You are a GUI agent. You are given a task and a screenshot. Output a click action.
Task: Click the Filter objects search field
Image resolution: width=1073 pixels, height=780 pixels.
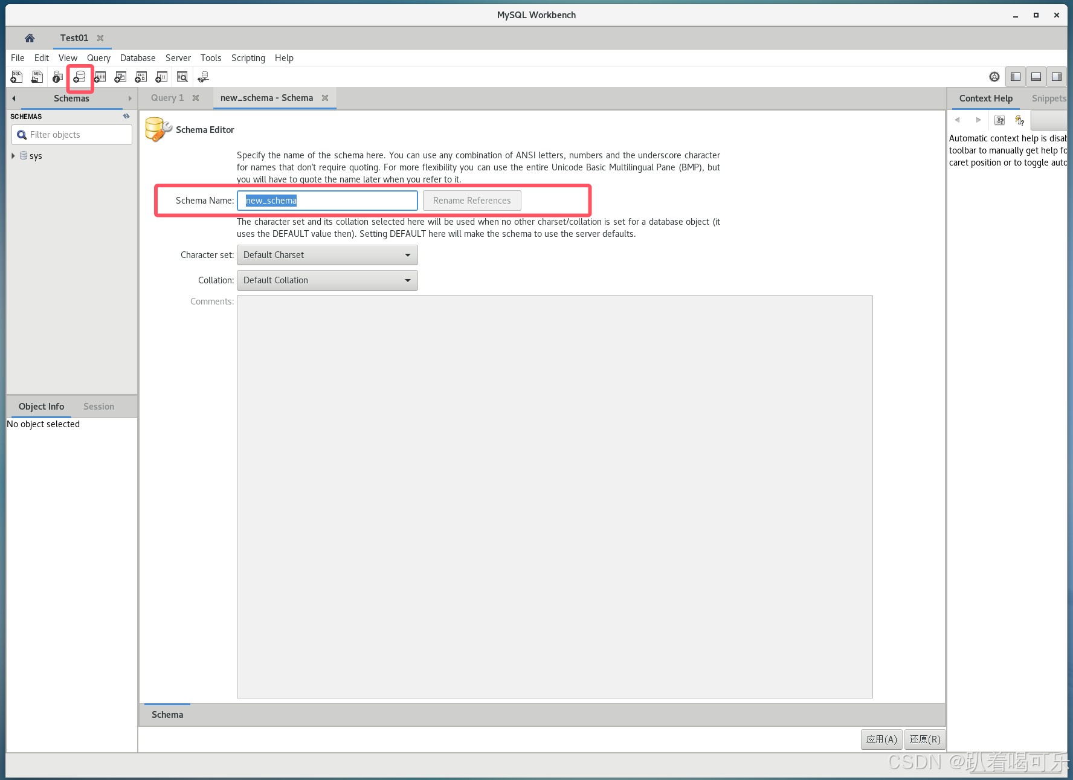point(72,135)
